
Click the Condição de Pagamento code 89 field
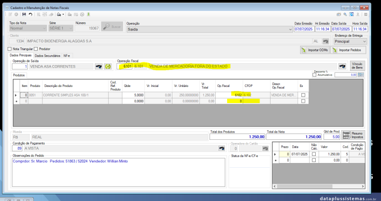[17, 148]
